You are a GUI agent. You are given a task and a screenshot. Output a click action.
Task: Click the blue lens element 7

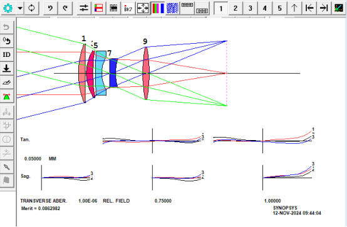point(113,73)
